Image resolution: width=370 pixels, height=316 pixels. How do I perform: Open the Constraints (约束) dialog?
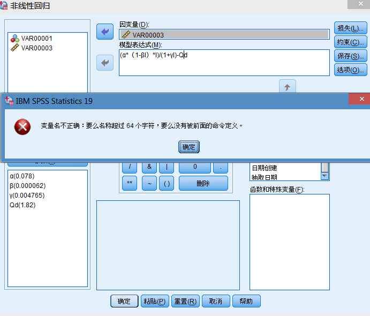[x=351, y=42]
